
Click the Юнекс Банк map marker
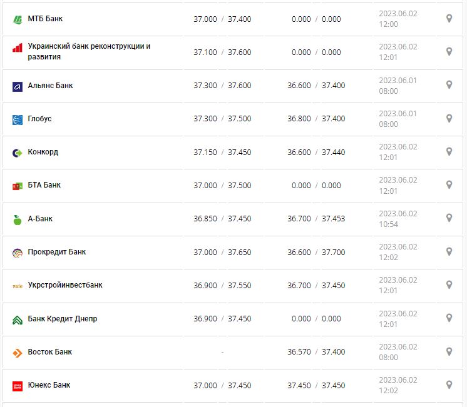click(449, 384)
